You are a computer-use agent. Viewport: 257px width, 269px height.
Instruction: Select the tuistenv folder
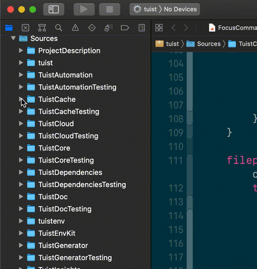76,221
